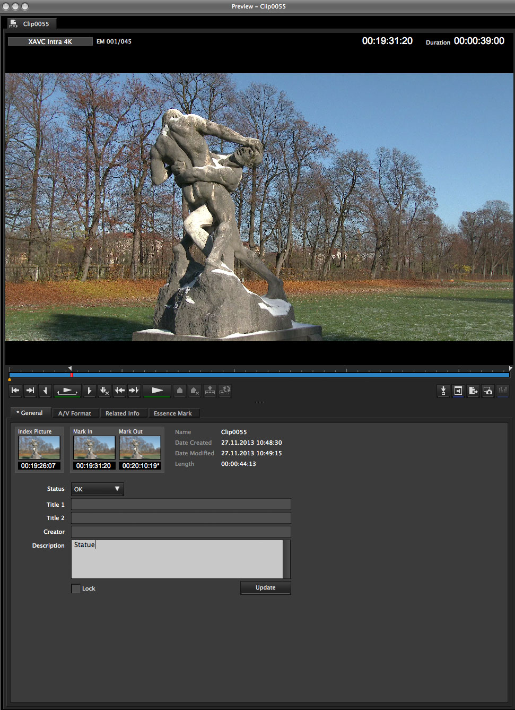Screen dimensions: 515x710
Task: Select the Mark Out thumbnail image
Action: point(139,448)
